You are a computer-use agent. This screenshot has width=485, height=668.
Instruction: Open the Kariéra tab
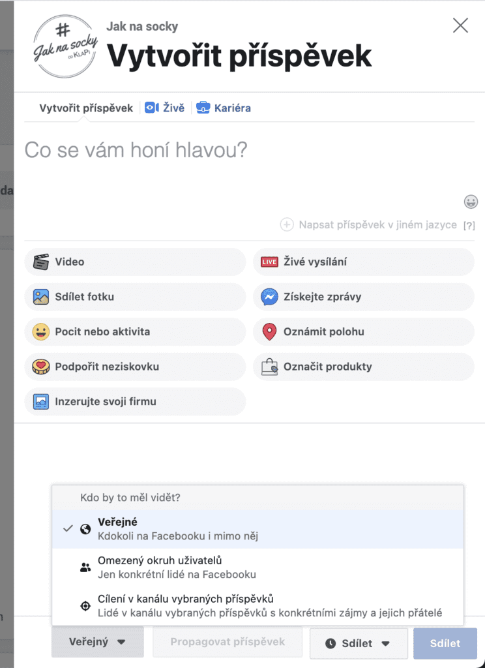tap(224, 108)
